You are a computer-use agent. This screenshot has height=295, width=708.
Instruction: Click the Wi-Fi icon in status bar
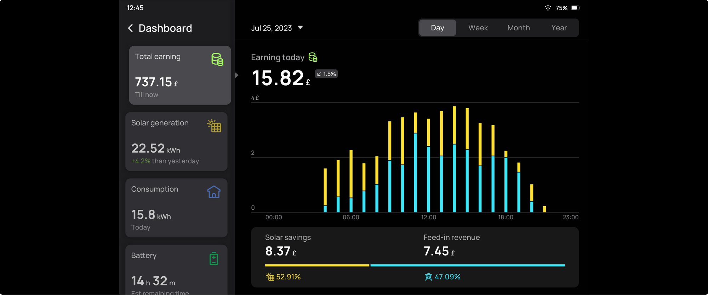(548, 8)
